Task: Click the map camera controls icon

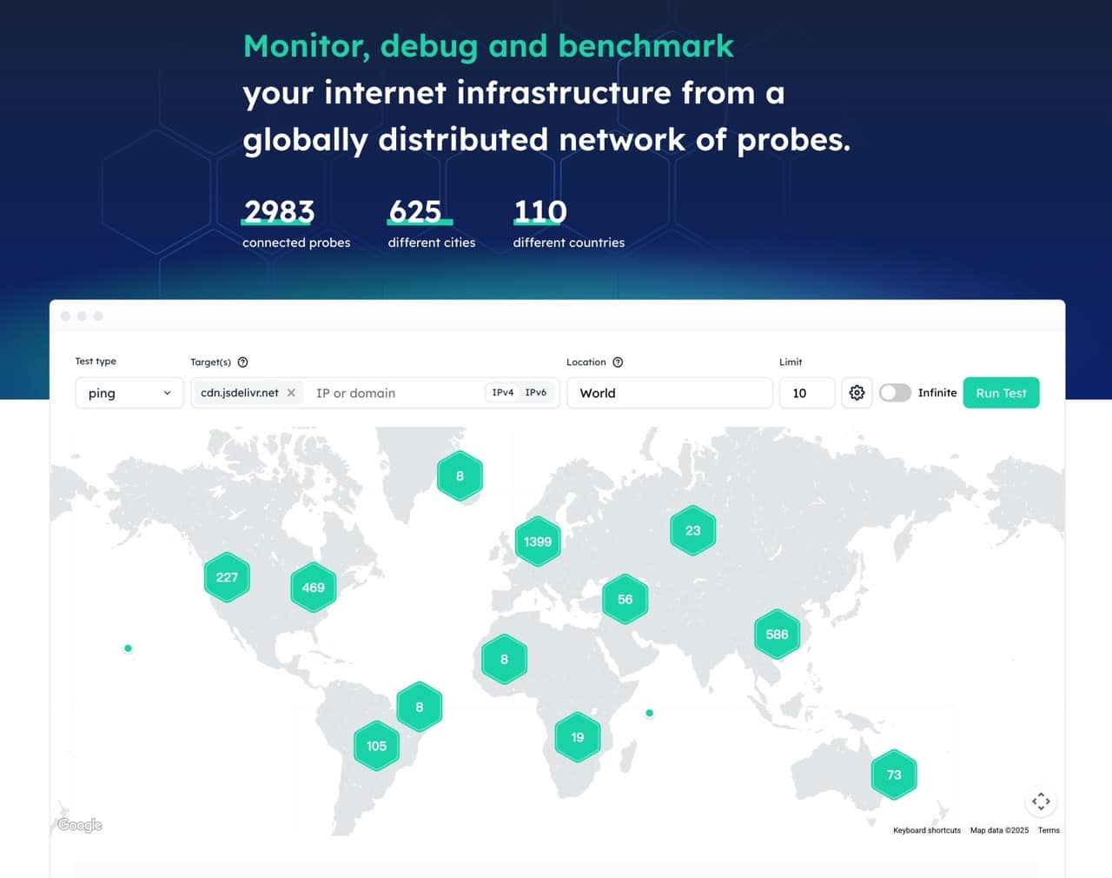Action: tap(1041, 802)
